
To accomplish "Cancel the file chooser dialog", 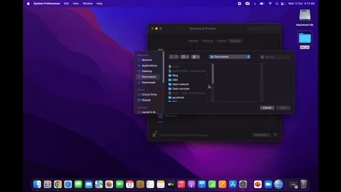I will (267, 108).
